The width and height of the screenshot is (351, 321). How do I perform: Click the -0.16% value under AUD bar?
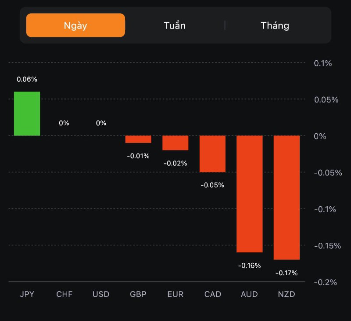point(250,266)
